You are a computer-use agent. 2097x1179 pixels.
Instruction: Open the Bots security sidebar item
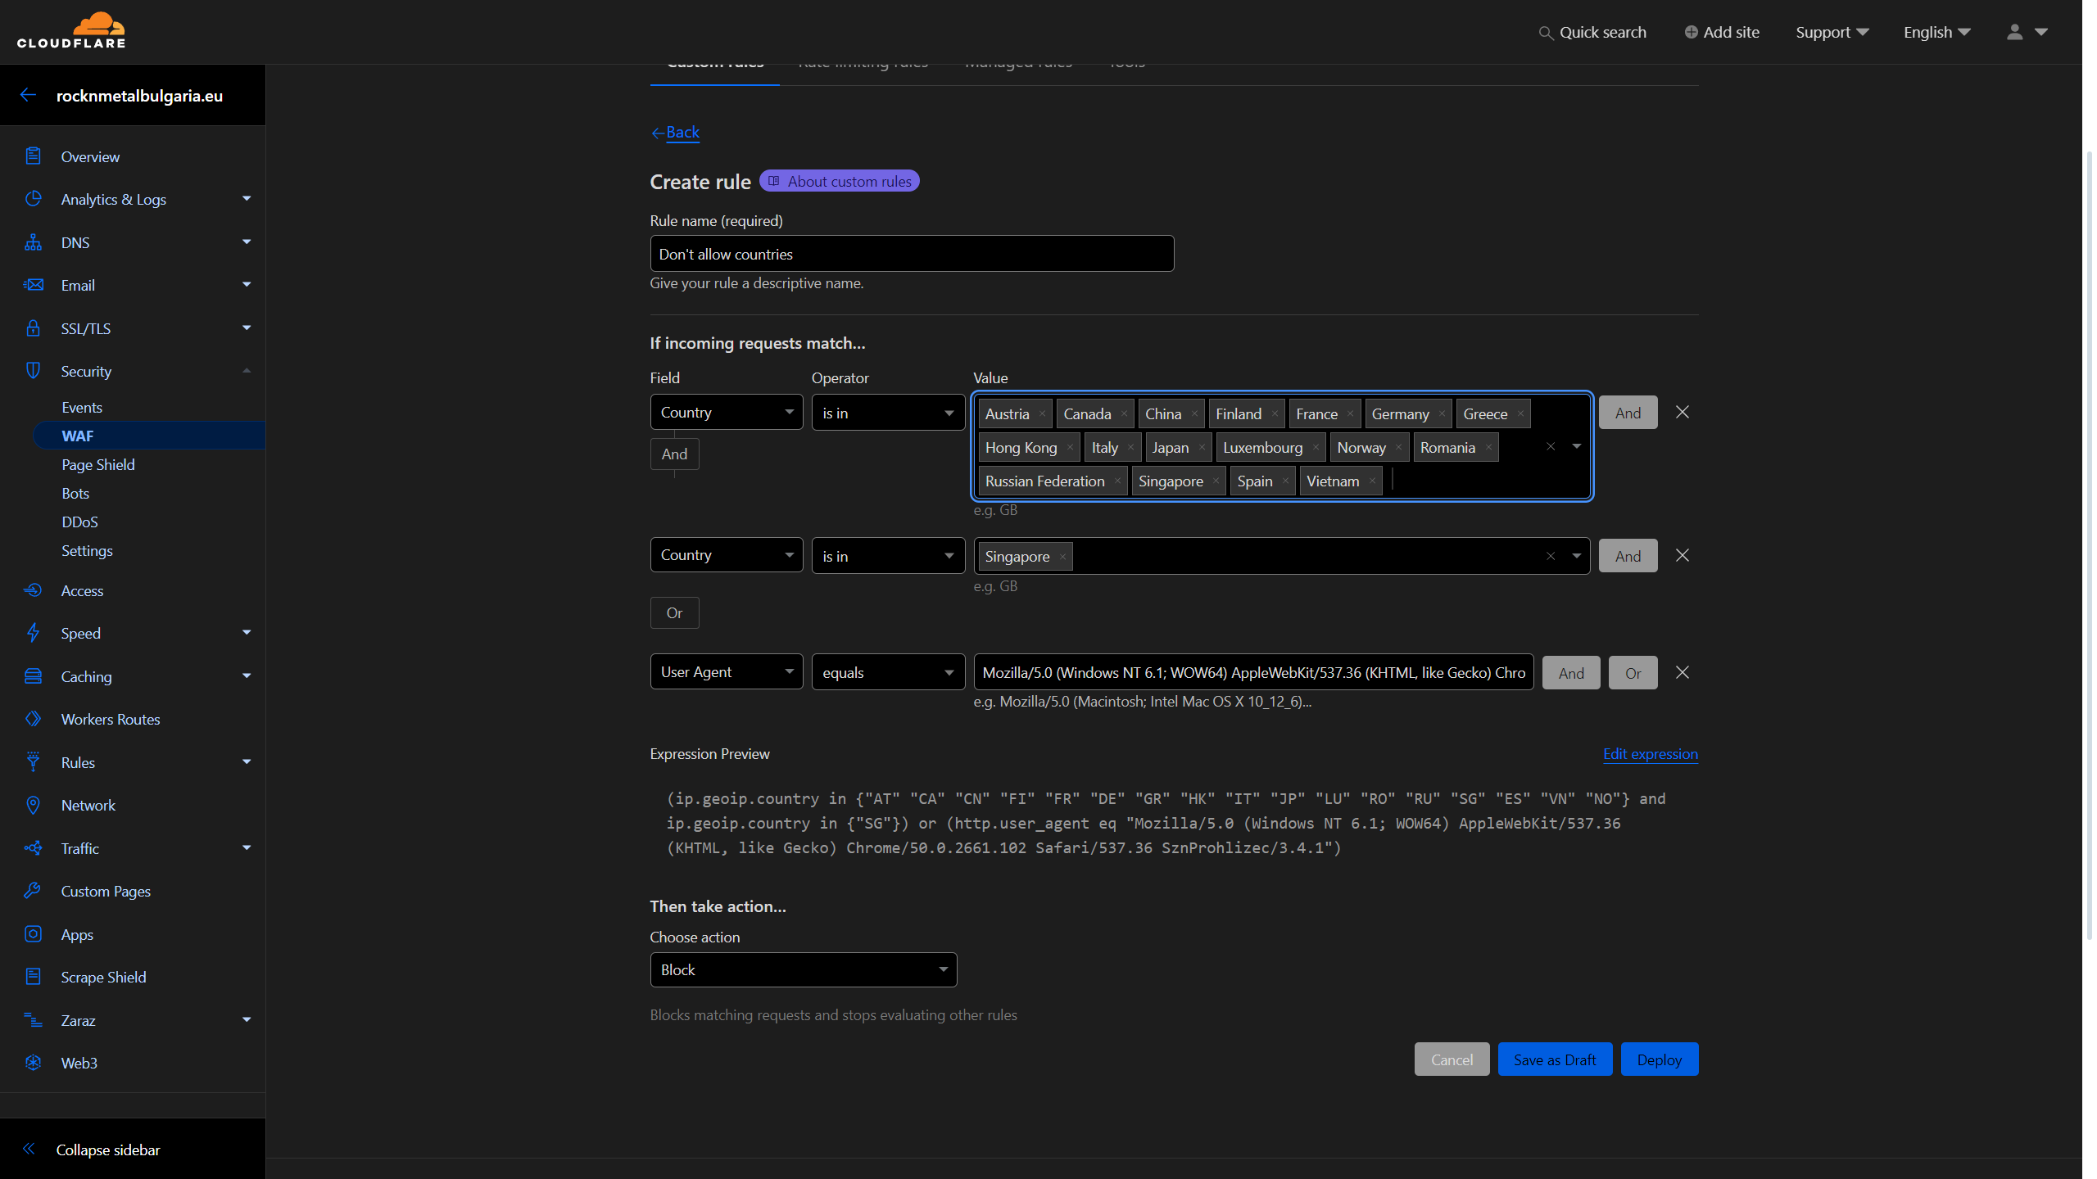click(x=75, y=493)
